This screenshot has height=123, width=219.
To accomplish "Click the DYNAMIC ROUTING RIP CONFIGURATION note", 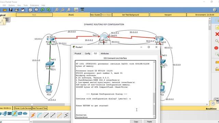I will [104, 24].
